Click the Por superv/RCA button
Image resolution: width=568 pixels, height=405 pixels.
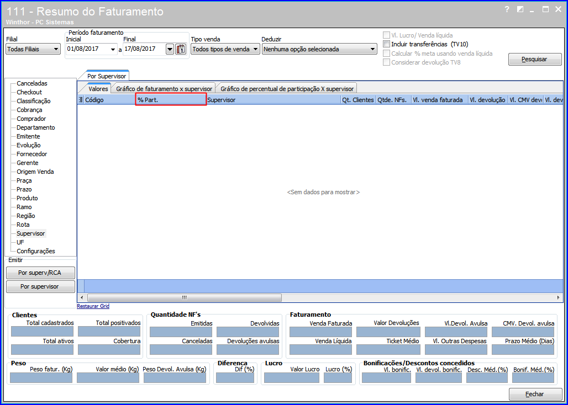40,273
